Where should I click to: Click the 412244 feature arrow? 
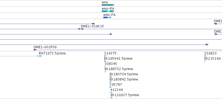[111, 92]
